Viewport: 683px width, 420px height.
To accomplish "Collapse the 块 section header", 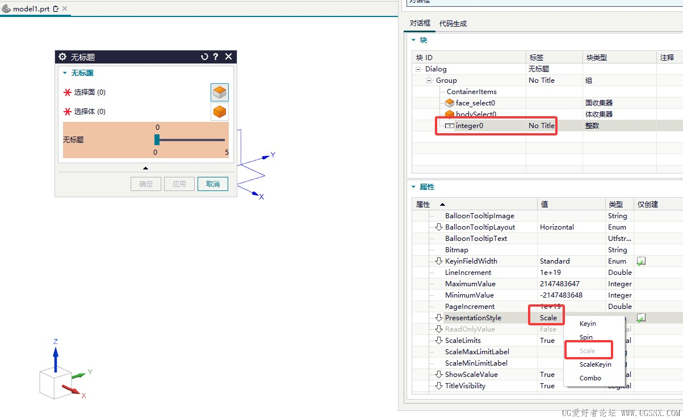I will pos(414,40).
